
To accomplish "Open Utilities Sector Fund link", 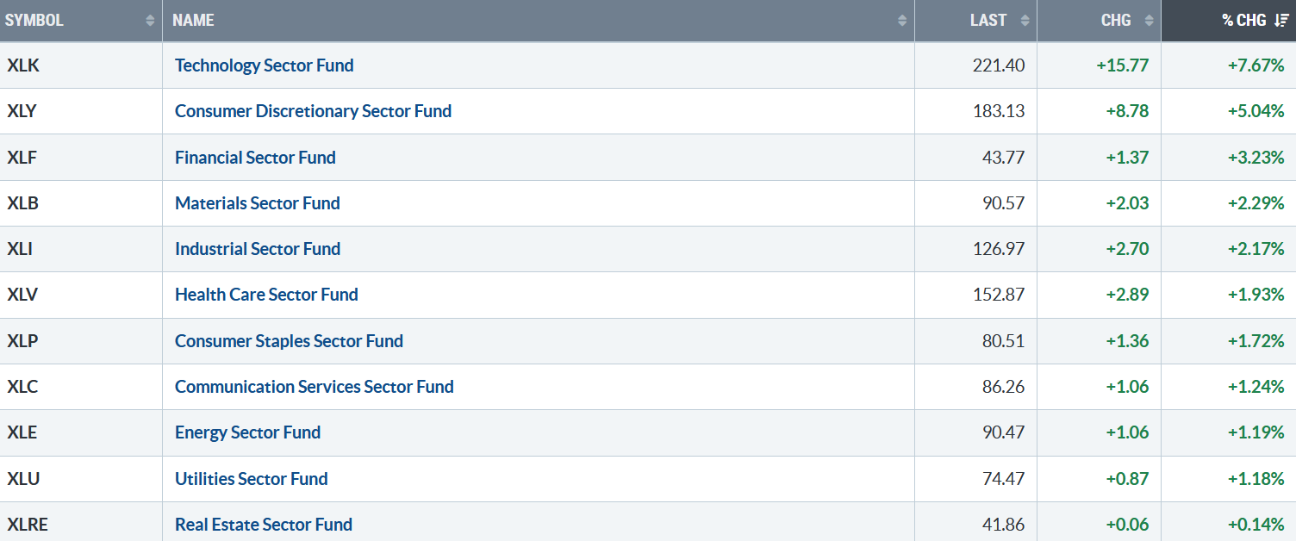I will point(251,479).
